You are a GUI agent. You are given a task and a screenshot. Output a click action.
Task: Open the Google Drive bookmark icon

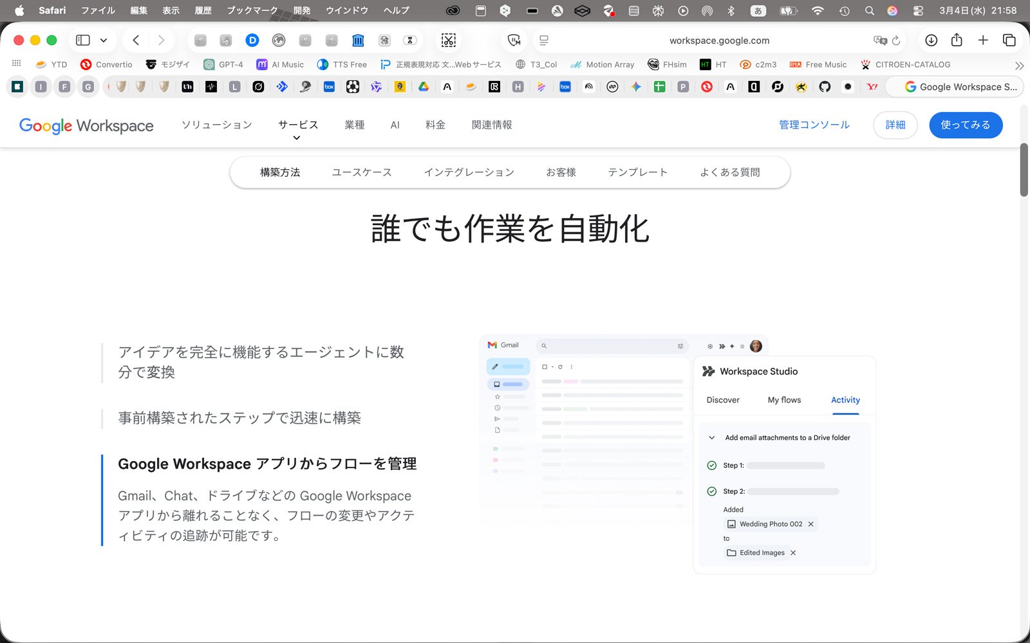point(424,86)
